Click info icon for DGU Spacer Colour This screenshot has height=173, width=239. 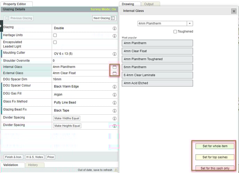[x=114, y=86]
